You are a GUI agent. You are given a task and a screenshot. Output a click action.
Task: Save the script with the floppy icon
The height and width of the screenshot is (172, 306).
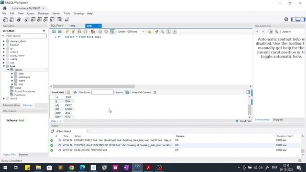(60, 32)
